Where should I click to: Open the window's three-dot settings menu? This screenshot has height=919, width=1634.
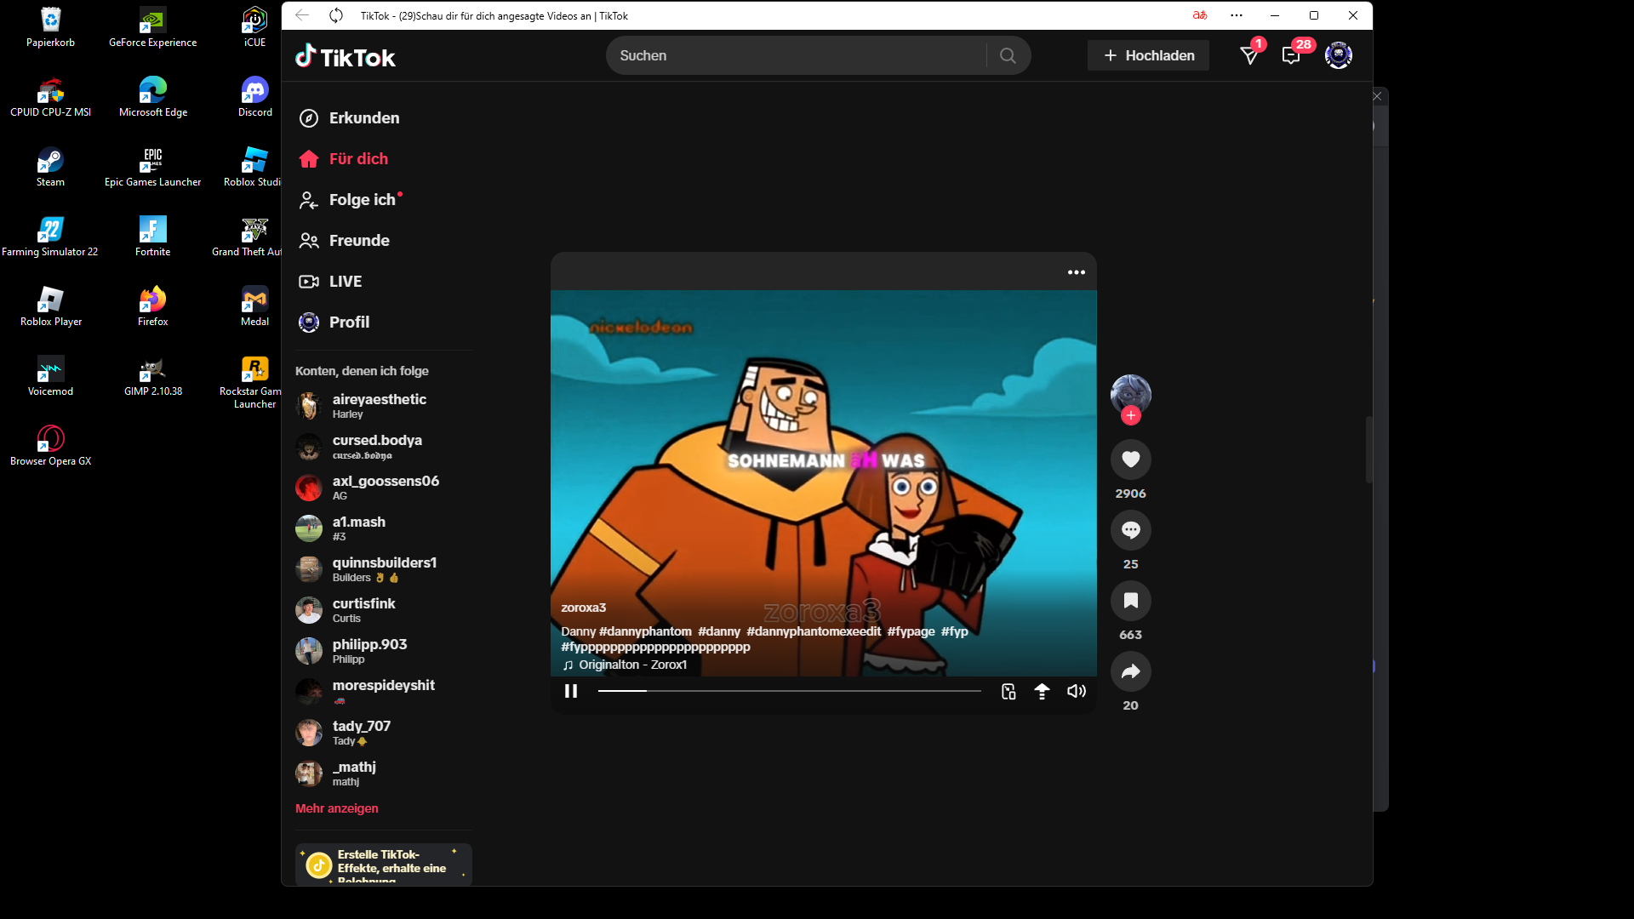1237,15
